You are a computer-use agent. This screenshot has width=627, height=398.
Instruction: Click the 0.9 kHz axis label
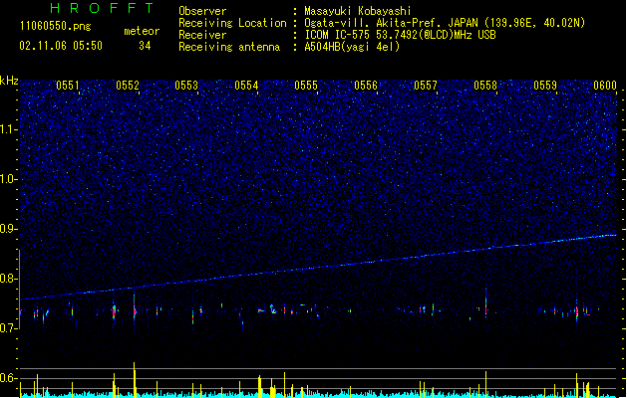coord(9,229)
